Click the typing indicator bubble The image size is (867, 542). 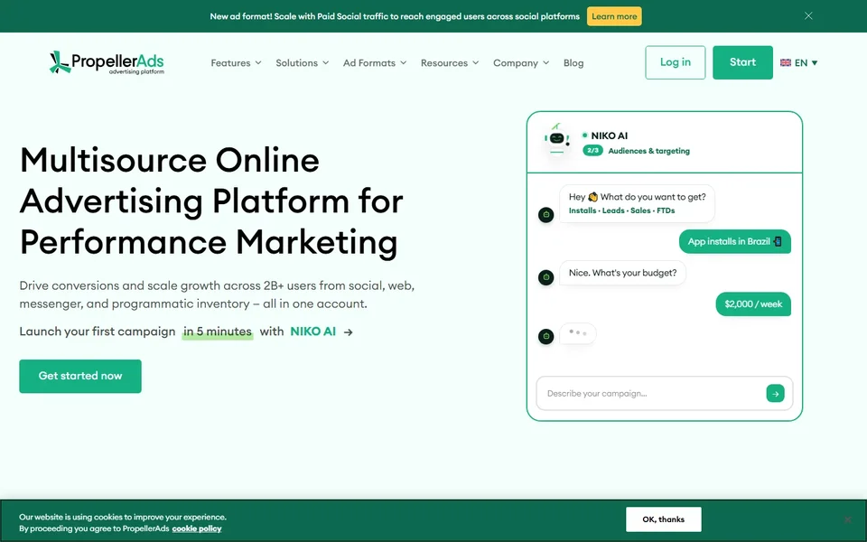click(x=578, y=333)
